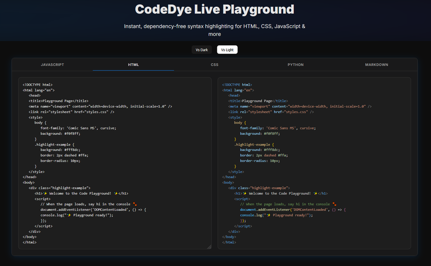Switch to the MARKDOWN tab
The image size is (431, 266).
pyautogui.click(x=376, y=65)
